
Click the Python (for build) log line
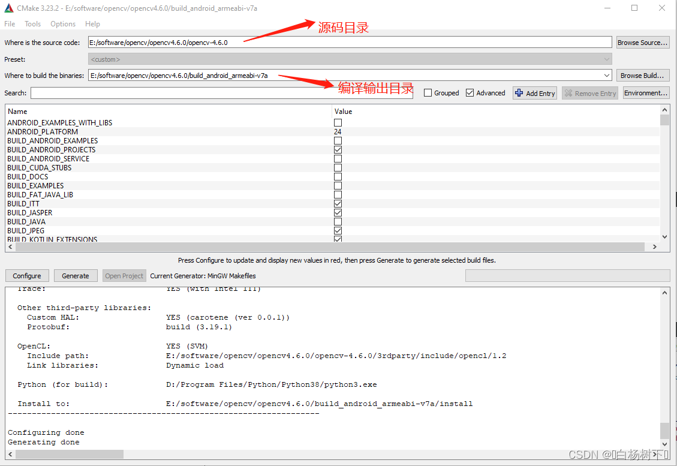tap(197, 384)
